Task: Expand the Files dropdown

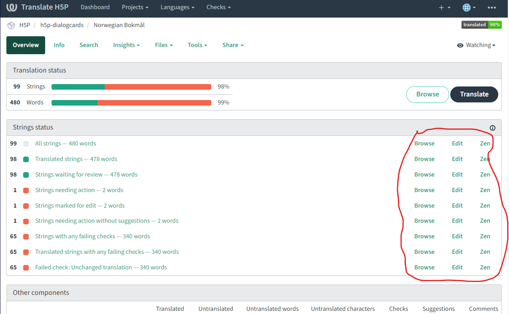Action: click(x=164, y=45)
